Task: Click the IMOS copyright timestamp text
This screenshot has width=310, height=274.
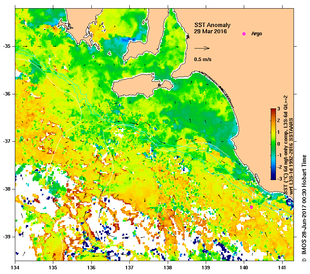Action: click(x=304, y=209)
